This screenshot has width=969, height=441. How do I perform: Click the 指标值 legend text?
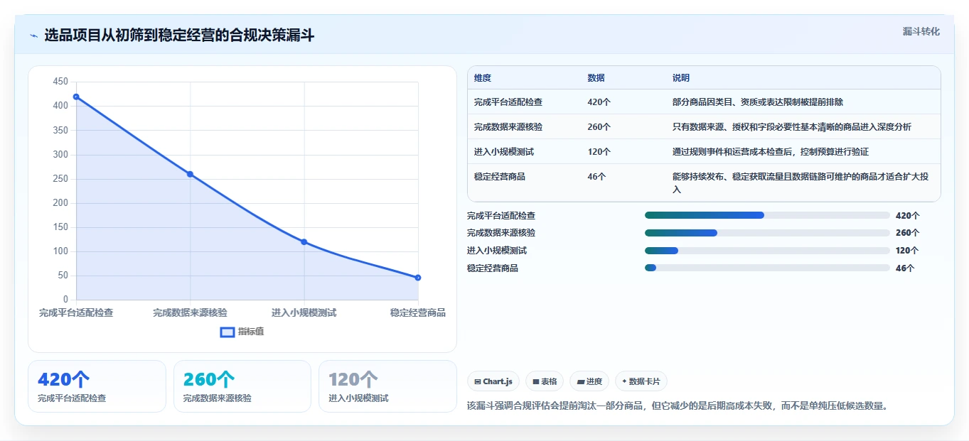251,332
